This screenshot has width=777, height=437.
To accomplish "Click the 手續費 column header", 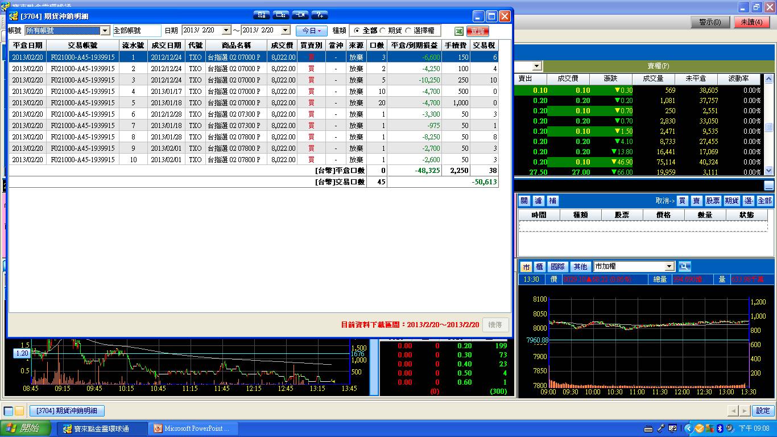I will coord(457,46).
